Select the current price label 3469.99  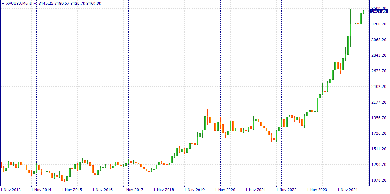click(379, 11)
